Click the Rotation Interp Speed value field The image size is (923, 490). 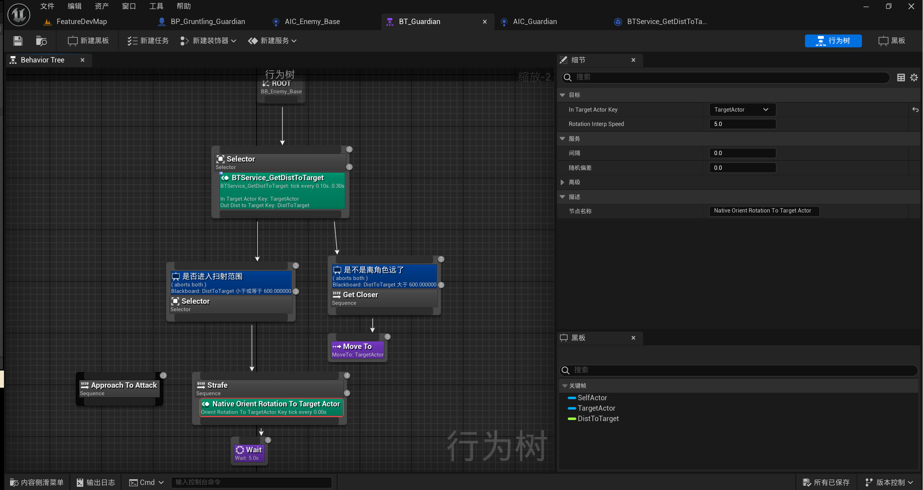(x=742, y=124)
